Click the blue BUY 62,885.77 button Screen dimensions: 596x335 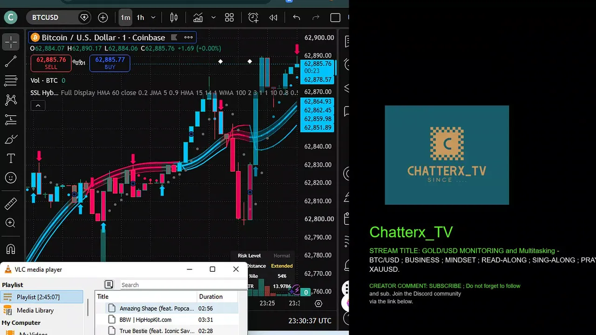click(x=110, y=63)
